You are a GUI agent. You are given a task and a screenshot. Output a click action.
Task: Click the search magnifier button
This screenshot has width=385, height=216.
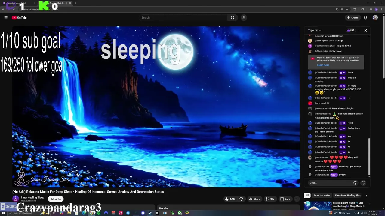click(x=233, y=18)
